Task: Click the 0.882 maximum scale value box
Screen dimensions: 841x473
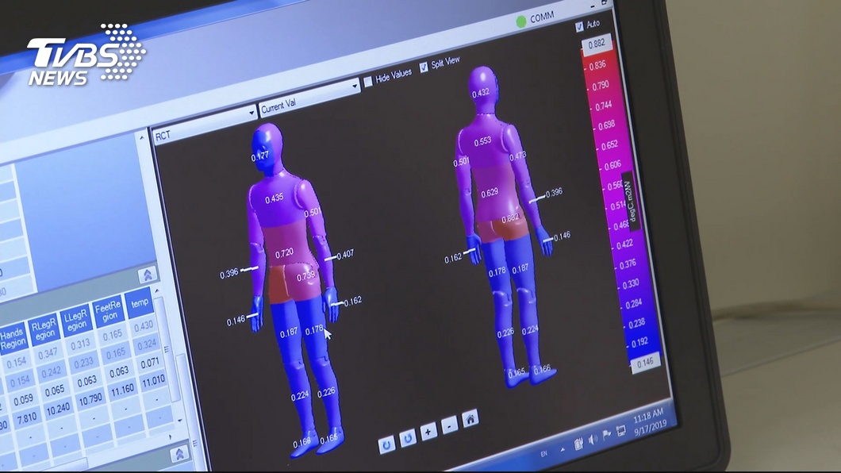Action: pos(597,44)
